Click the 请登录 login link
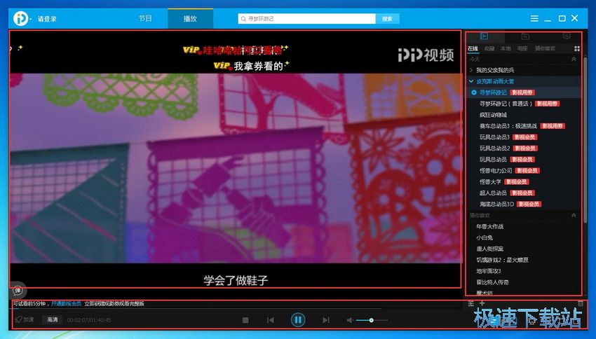The height and width of the screenshot is (339, 596). pos(47,19)
